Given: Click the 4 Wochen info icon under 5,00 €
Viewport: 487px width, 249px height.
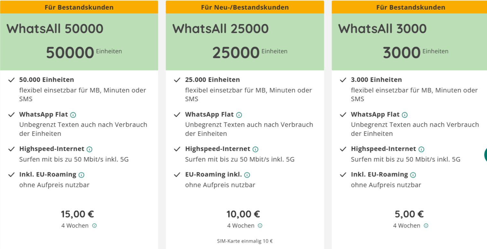Looking at the screenshot, I should 426,226.
